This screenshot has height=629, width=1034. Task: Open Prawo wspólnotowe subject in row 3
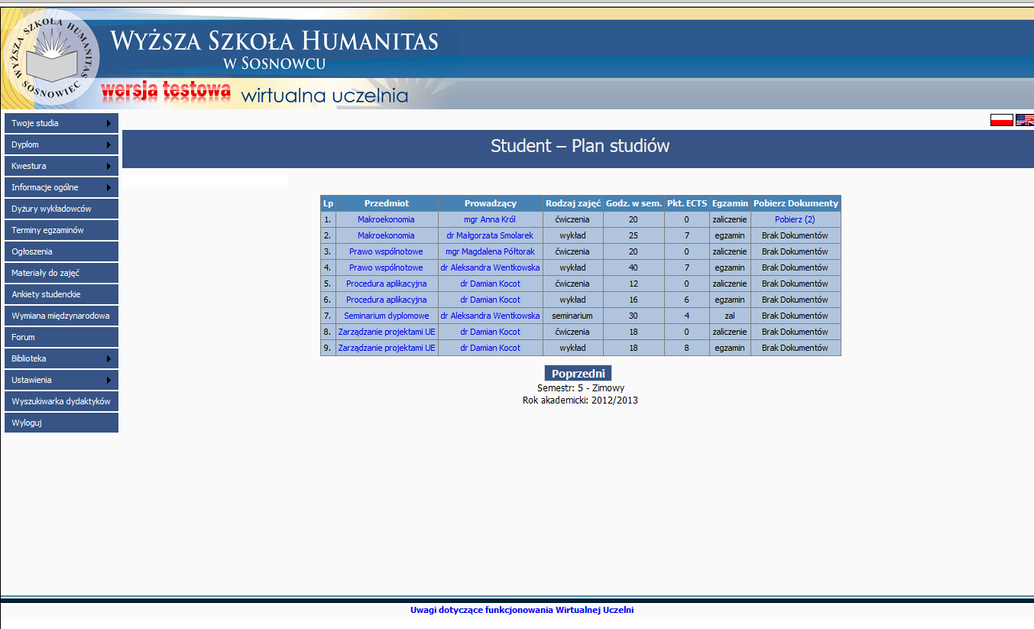[x=386, y=251]
